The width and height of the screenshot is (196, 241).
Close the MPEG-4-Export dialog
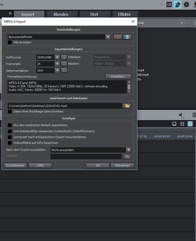pos(133,22)
